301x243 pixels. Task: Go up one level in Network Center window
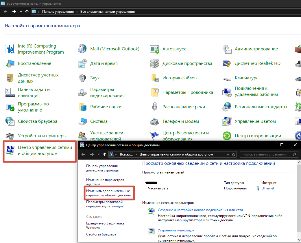click(x=105, y=154)
